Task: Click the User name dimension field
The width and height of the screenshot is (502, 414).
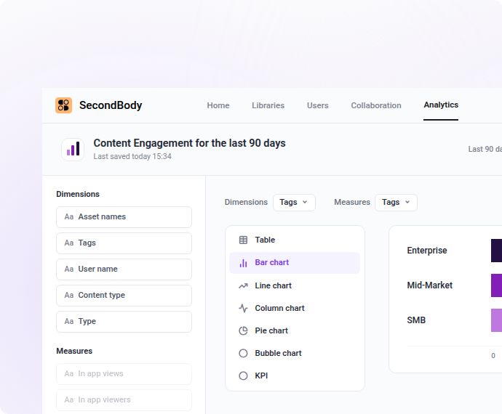Action: pyautogui.click(x=124, y=269)
